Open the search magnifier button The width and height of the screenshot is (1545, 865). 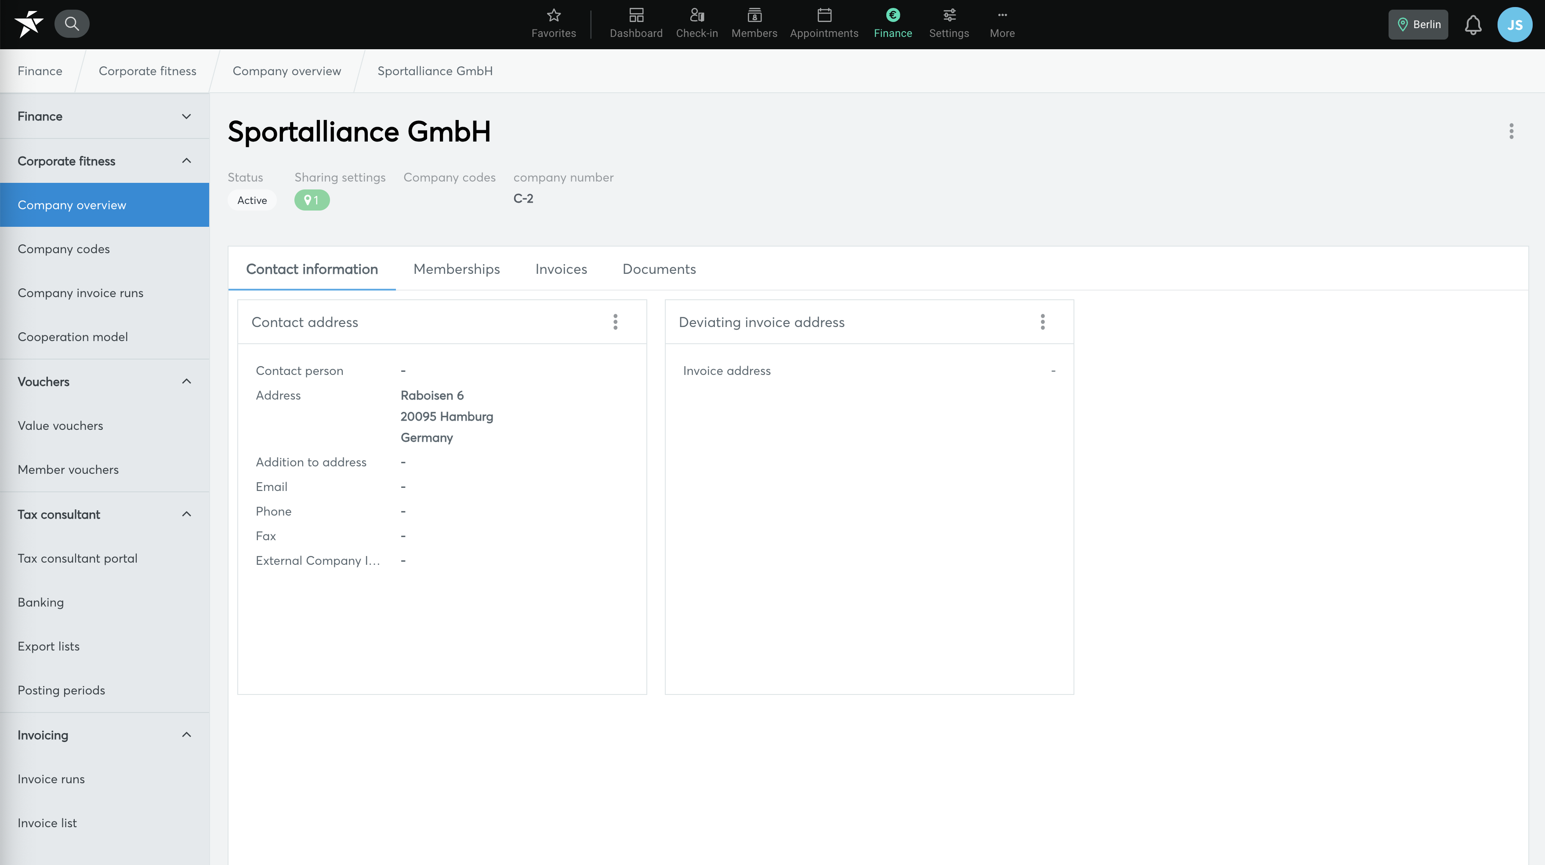click(72, 24)
